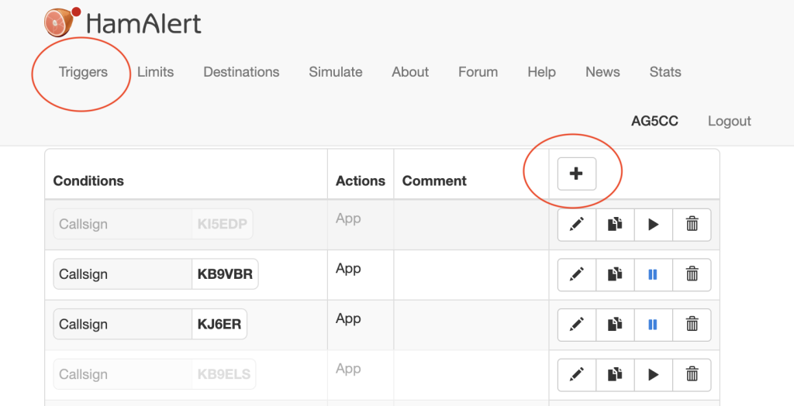Screen dimensions: 794x406
Task: Duplicate the KB9VBR trigger
Action: tap(615, 274)
